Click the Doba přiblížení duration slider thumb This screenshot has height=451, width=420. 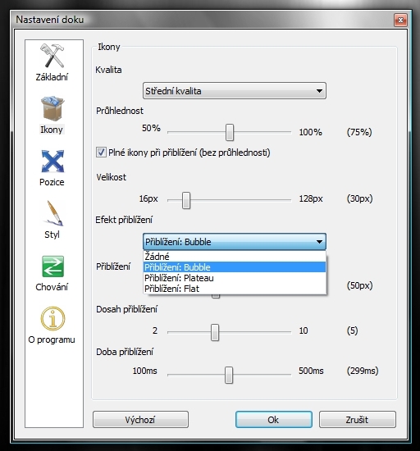pyautogui.click(x=229, y=375)
